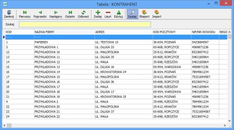Minimize the Tabela KONTRAHENT window
The height and width of the screenshot is (130, 234).
(209, 3)
